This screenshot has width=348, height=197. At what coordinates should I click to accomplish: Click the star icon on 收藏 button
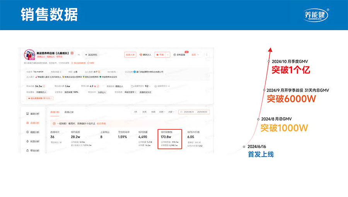coord(157,55)
